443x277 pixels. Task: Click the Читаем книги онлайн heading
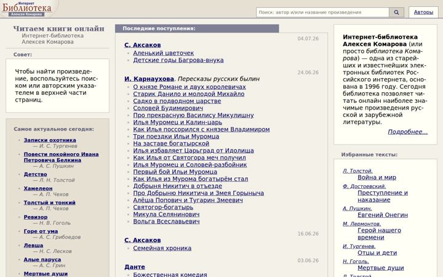click(x=59, y=28)
